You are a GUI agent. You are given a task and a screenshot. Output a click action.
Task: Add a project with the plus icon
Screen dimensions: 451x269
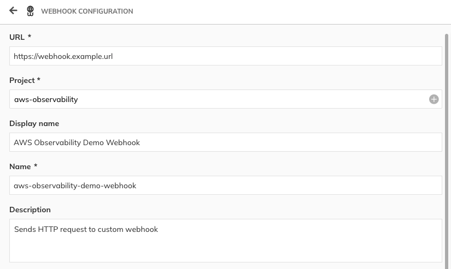434,99
